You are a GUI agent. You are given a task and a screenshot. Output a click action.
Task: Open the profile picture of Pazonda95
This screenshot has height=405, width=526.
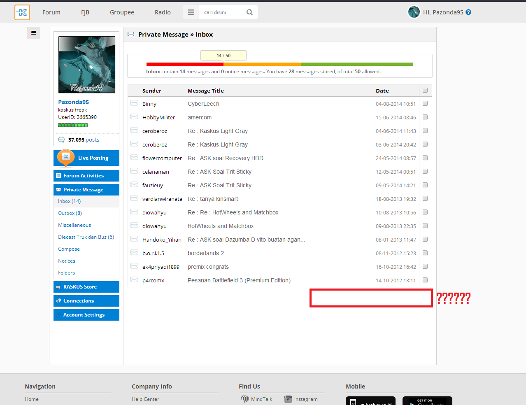coord(87,65)
